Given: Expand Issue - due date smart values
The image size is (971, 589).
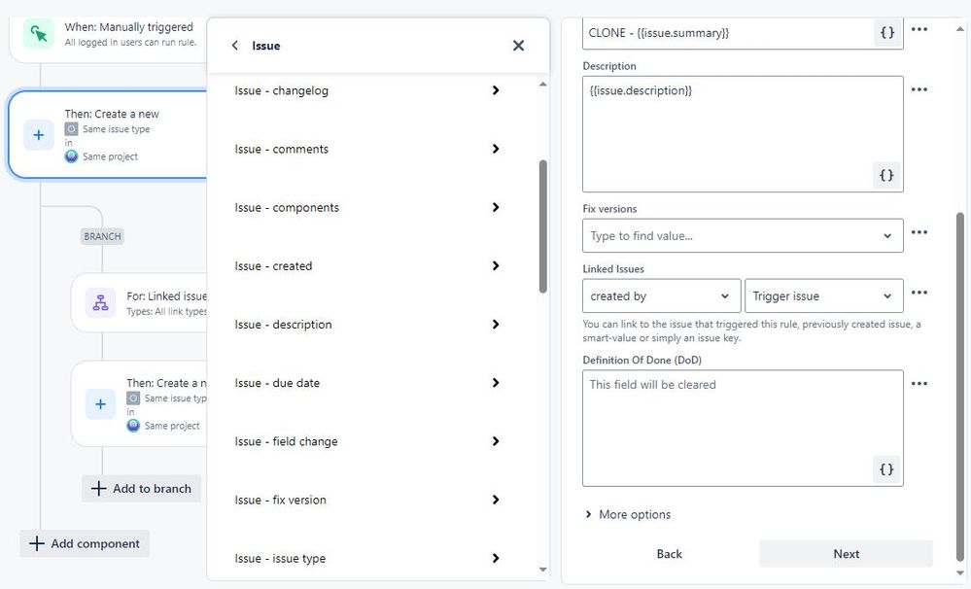Looking at the screenshot, I should (x=496, y=383).
